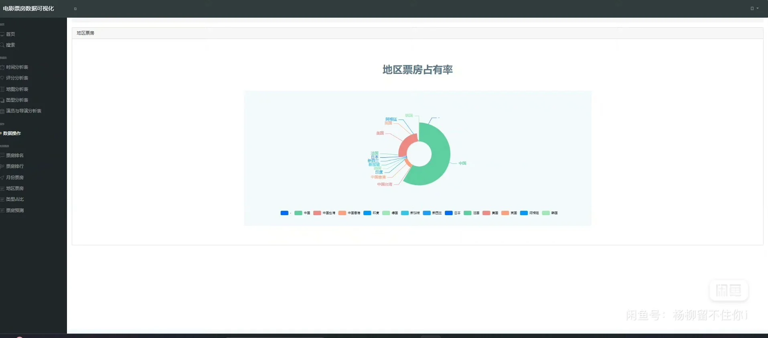Image resolution: width=768 pixels, height=338 pixels.
Task: Click the 韩国 label above the pie
Action: 409,115
